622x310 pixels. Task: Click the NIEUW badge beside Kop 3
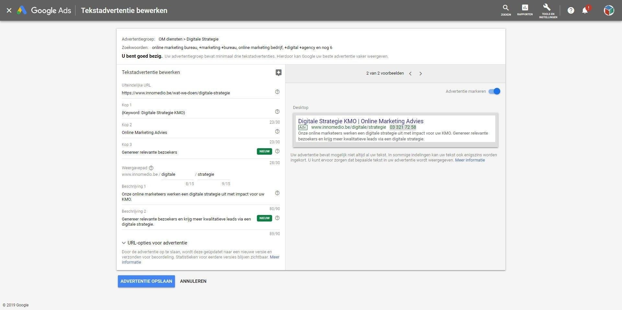click(264, 151)
